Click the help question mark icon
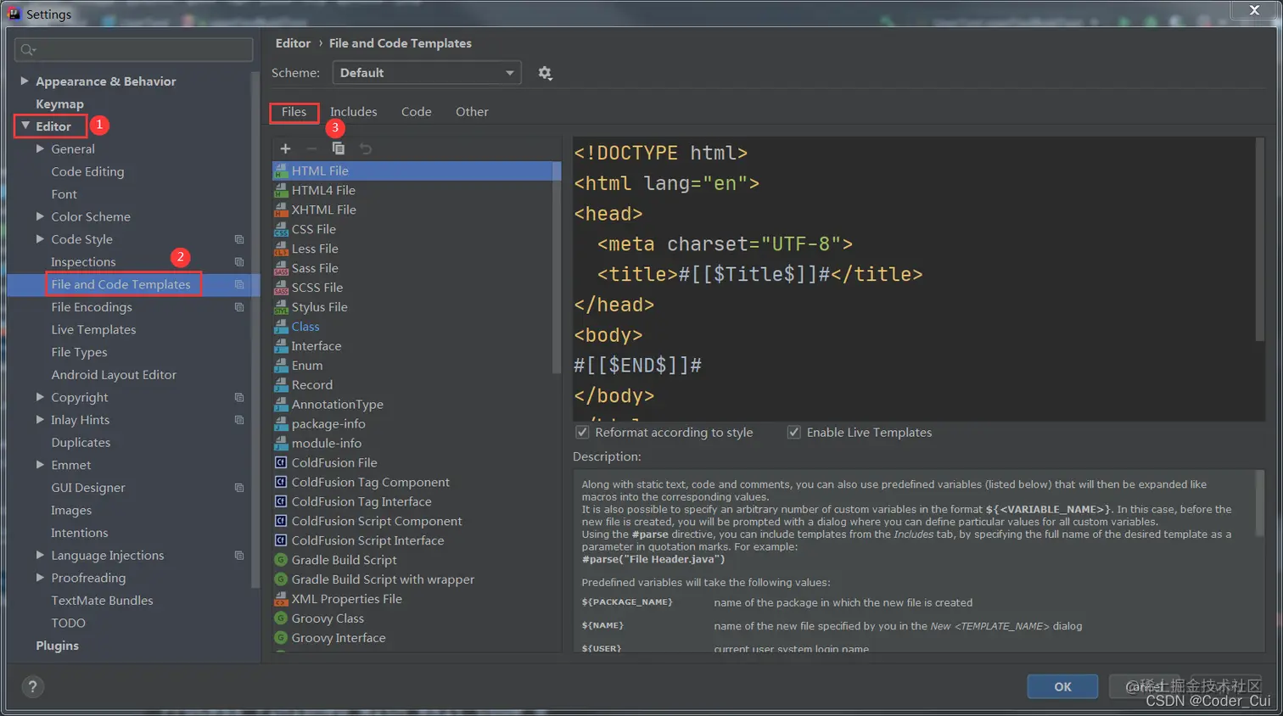The width and height of the screenshot is (1283, 716). pyautogui.click(x=32, y=687)
